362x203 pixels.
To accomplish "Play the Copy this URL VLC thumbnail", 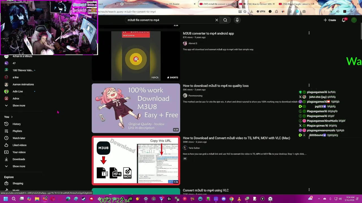I will point(136,160).
